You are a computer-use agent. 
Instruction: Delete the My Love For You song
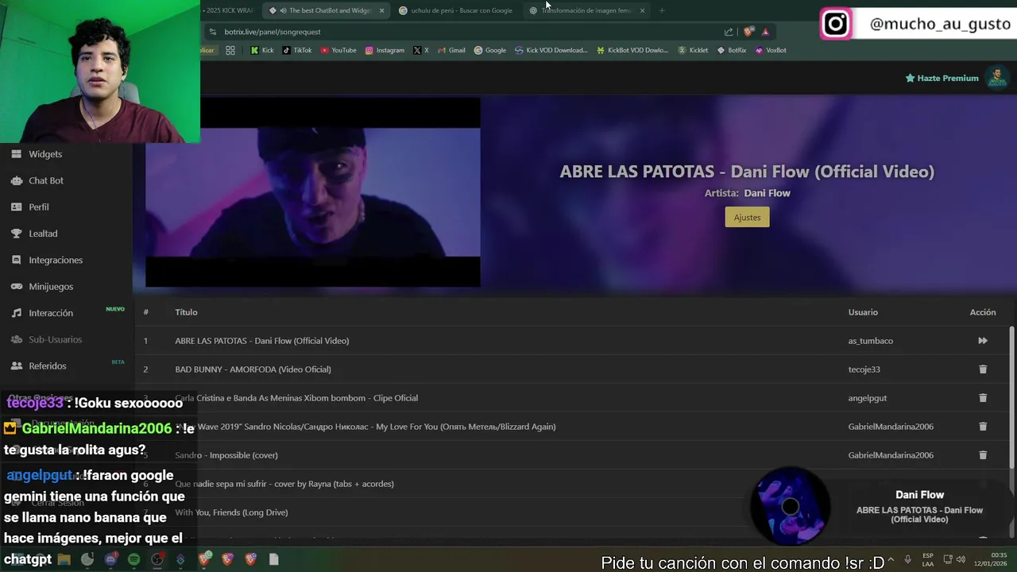click(983, 427)
